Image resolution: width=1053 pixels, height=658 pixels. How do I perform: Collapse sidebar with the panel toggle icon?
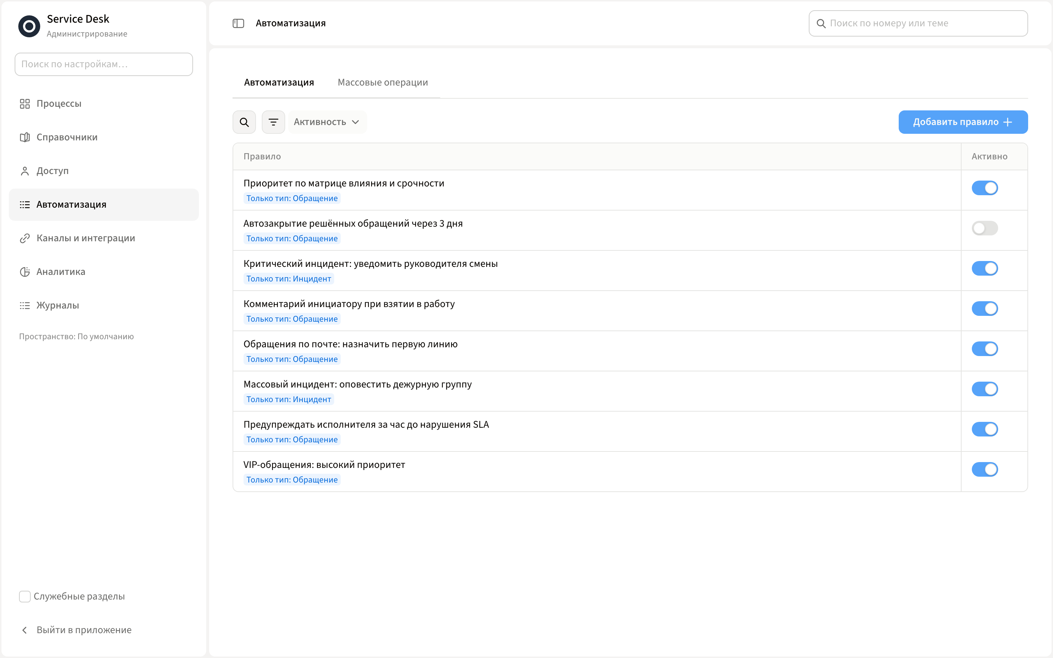click(x=238, y=23)
